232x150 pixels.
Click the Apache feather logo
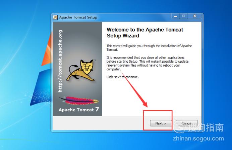point(79,101)
